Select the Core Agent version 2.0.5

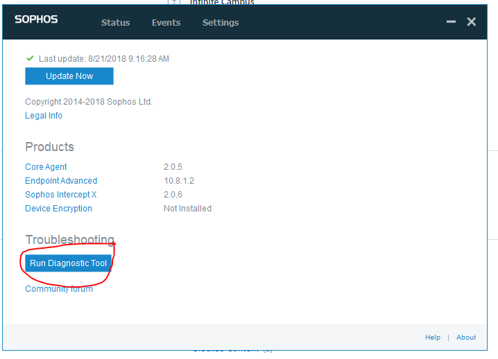173,166
